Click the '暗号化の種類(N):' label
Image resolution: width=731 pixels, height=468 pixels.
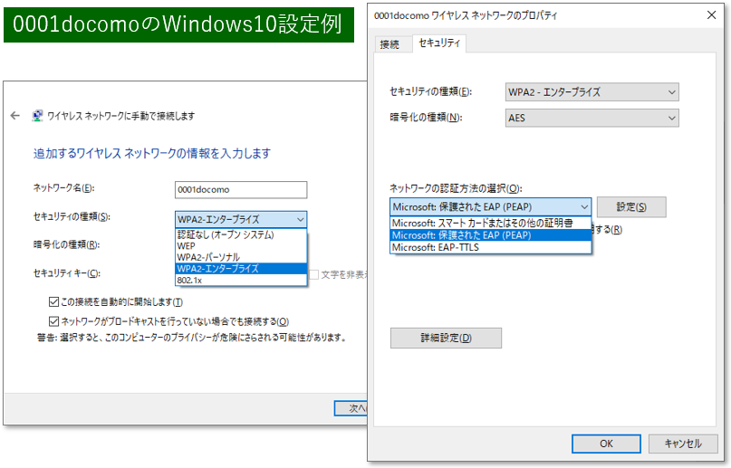[426, 118]
